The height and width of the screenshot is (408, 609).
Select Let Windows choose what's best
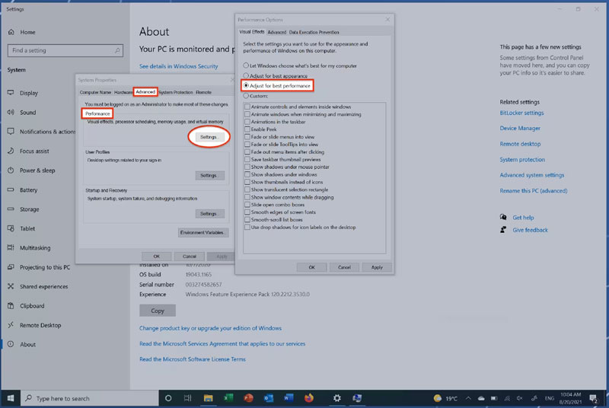pyautogui.click(x=246, y=65)
